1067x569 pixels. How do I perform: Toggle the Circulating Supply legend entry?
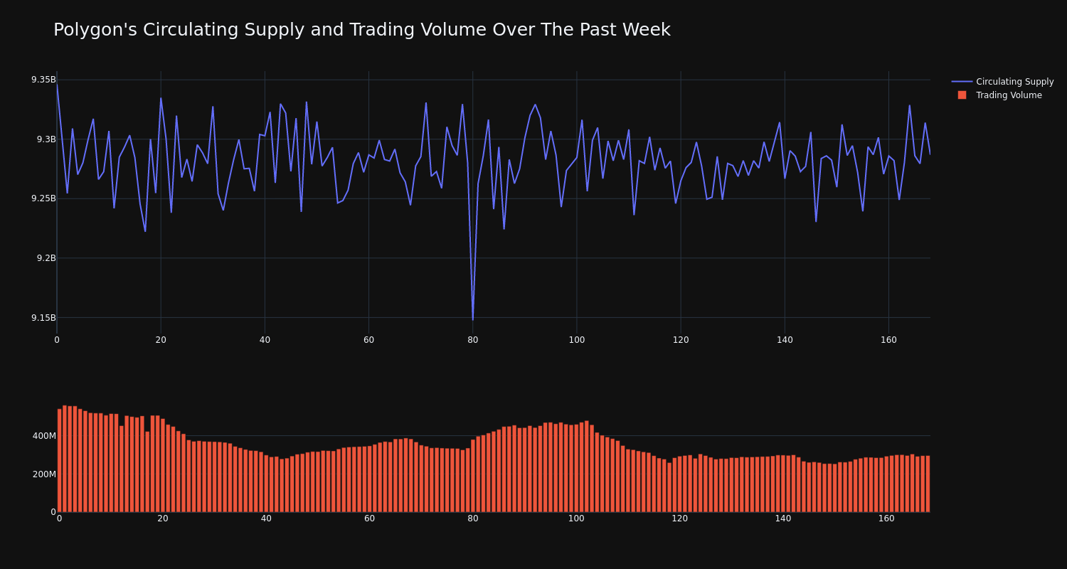(x=1003, y=82)
